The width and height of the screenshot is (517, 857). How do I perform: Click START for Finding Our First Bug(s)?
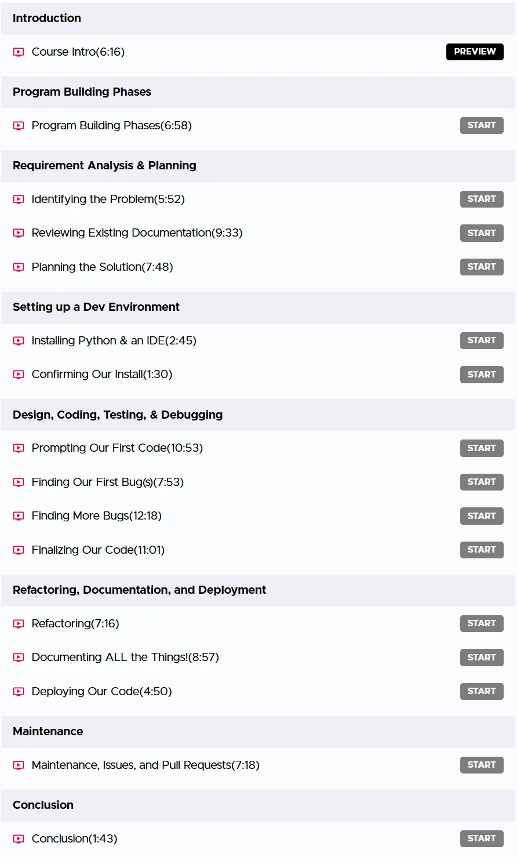point(482,482)
